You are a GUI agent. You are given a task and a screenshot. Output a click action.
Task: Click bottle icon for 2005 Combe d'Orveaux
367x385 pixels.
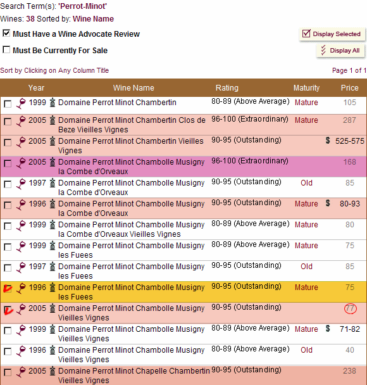point(53,162)
